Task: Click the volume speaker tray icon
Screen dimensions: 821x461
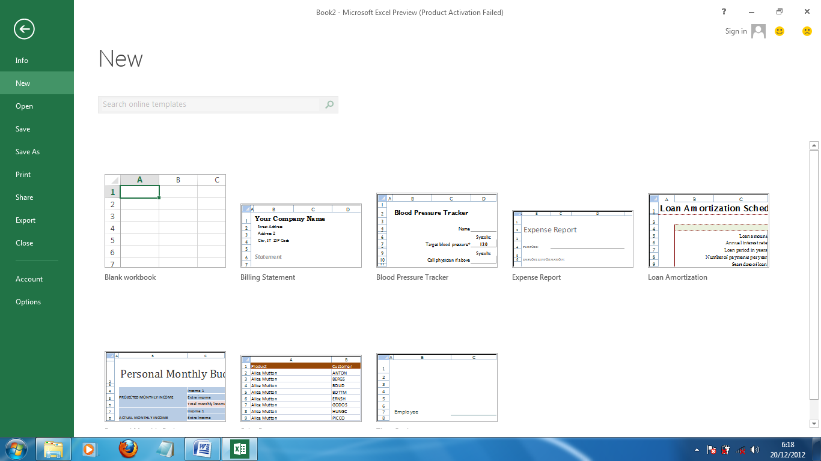Action: pos(755,450)
